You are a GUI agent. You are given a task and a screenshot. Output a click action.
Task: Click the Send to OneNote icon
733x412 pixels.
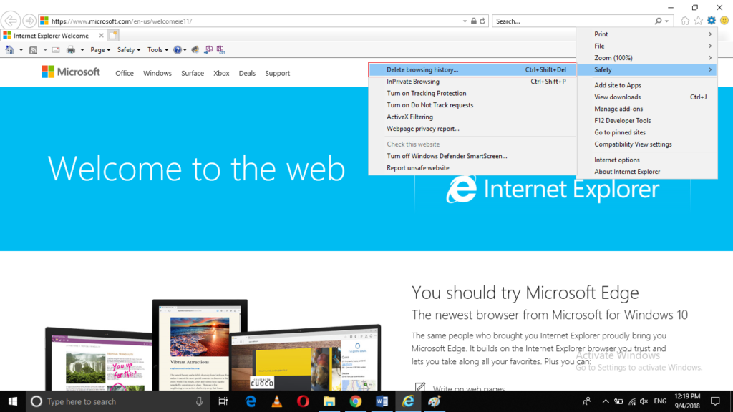[x=208, y=49]
